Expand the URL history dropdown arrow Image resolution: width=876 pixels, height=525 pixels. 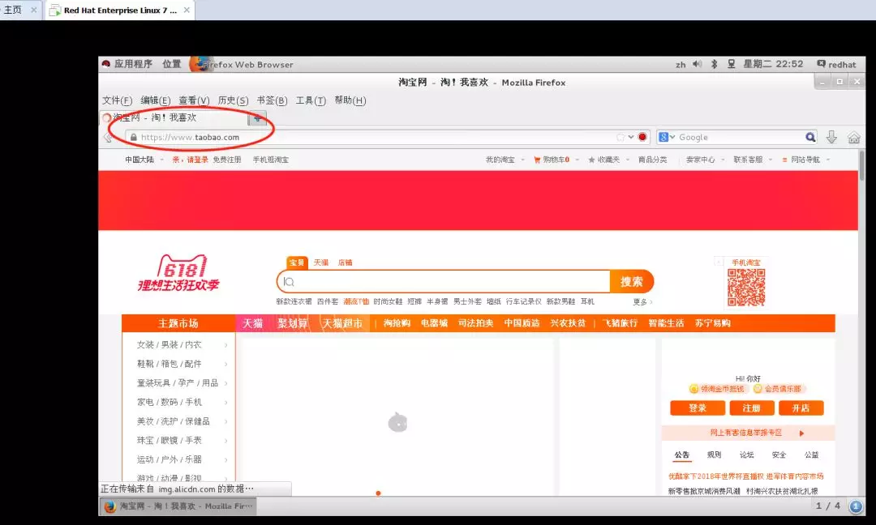click(631, 137)
